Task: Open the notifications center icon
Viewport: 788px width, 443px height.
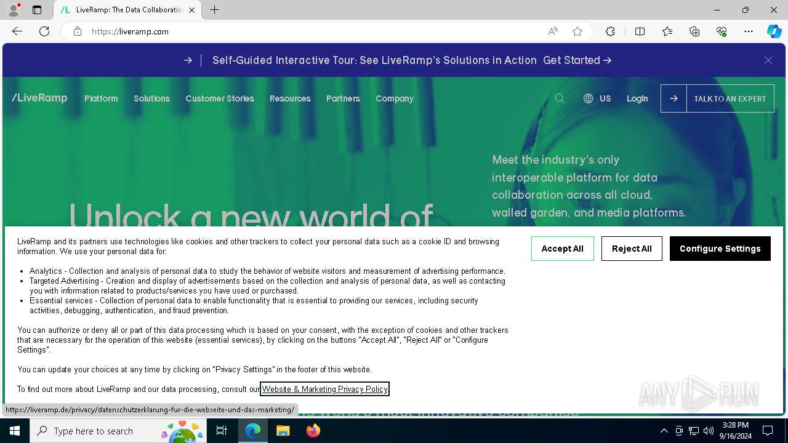Action: (768, 431)
